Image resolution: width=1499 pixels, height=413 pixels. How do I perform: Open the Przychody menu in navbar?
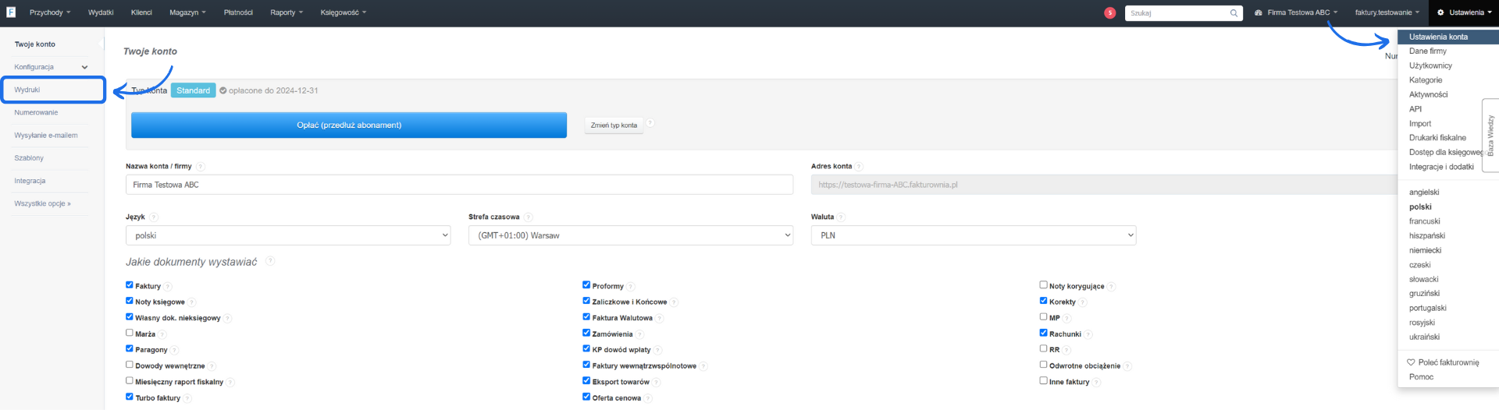coord(49,12)
